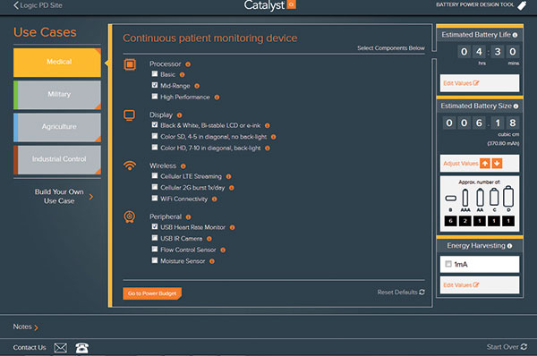Click the Display info icon
Viewport: 537px width, 356px height.
click(x=180, y=115)
